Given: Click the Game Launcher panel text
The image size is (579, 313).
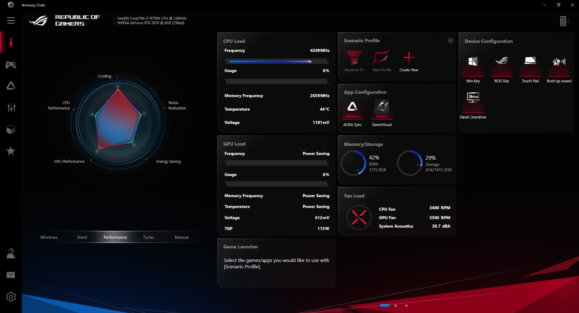Looking at the screenshot, I should point(276,263).
